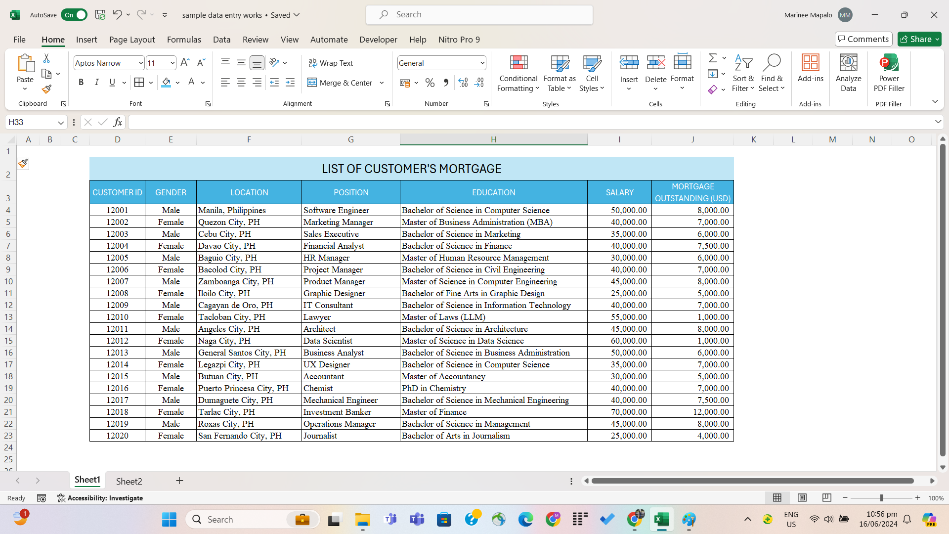
Task: Click the Save icon in title bar
Action: click(100, 15)
